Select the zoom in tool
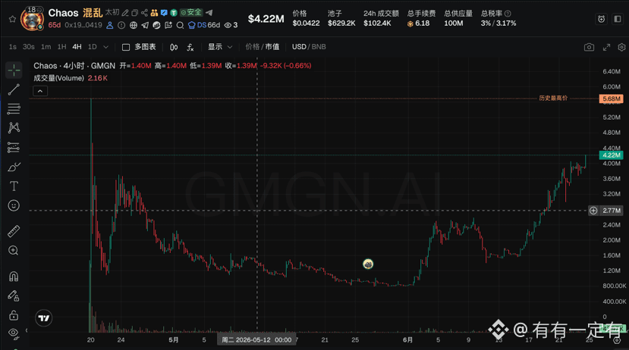 [x=14, y=251]
